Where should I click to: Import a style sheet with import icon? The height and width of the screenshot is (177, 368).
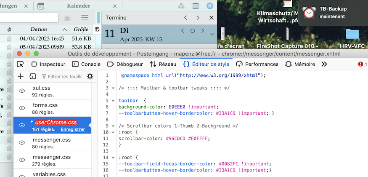click(x=32, y=76)
